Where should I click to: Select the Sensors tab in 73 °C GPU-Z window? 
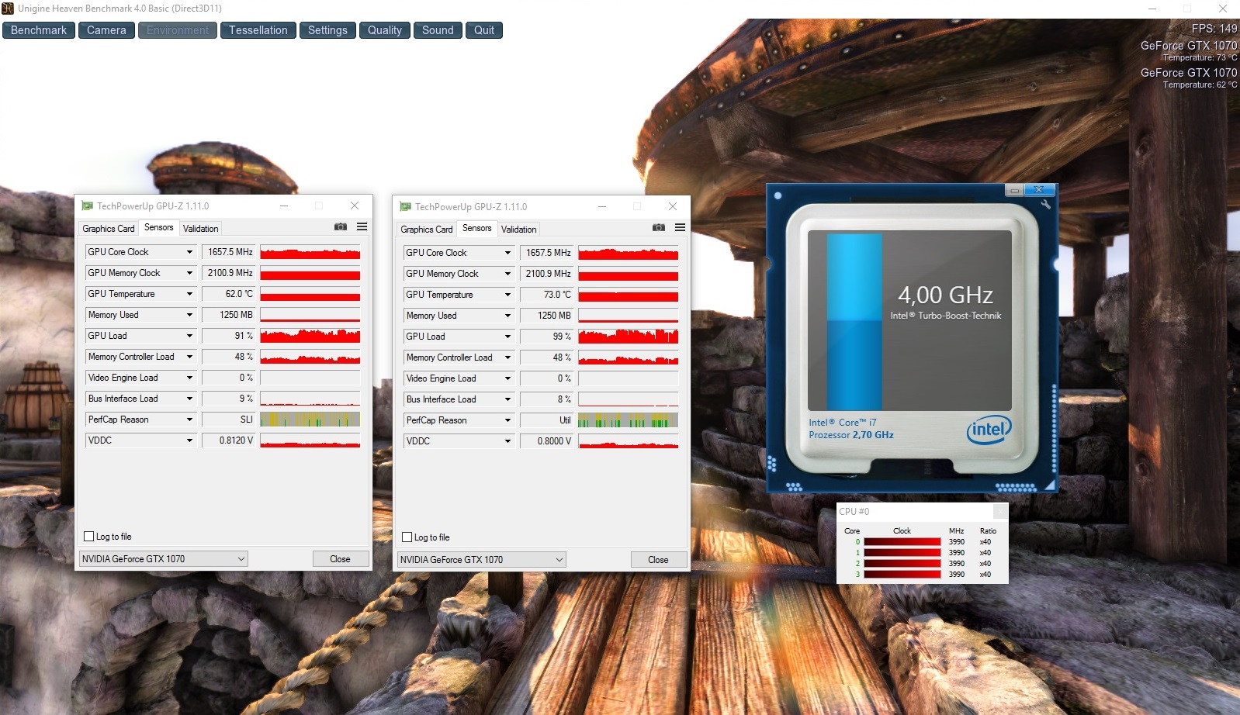(477, 228)
